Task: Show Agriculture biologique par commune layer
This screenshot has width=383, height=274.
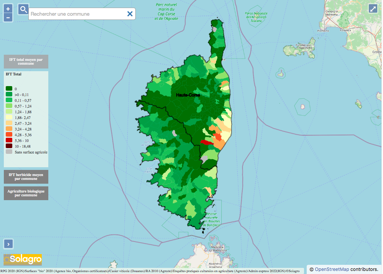Action: point(26,193)
